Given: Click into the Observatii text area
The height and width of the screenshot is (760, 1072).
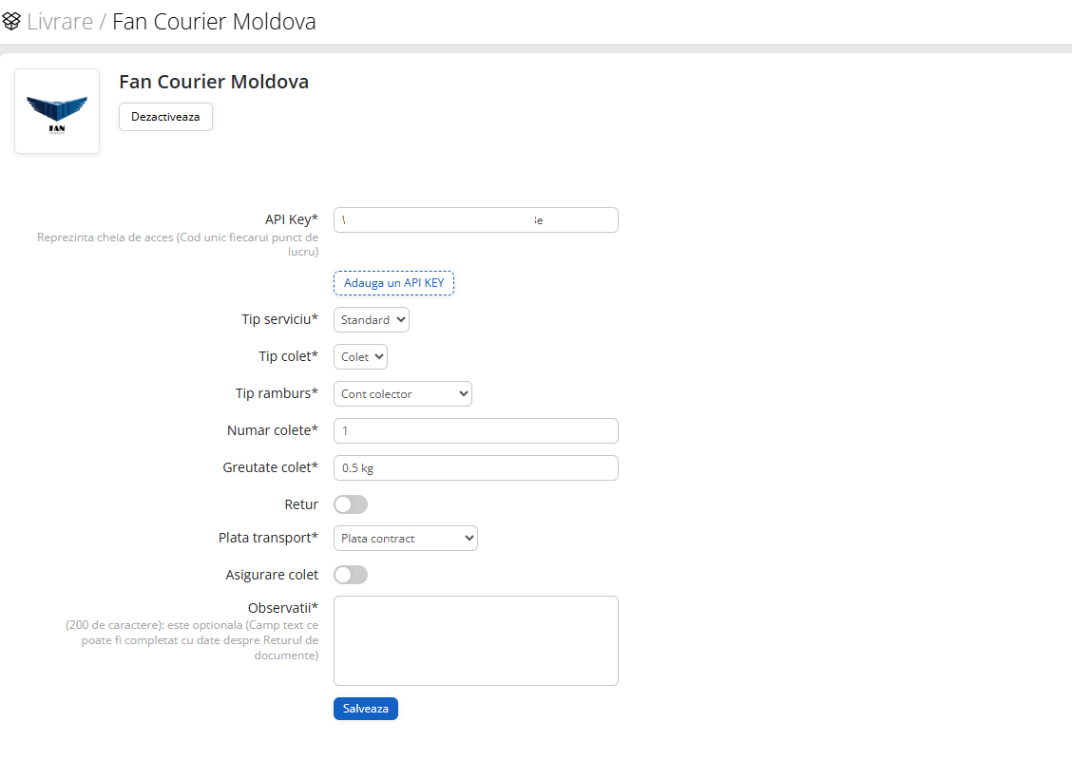Looking at the screenshot, I should click(476, 640).
